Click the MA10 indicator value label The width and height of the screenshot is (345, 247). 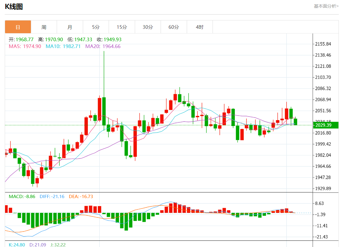point(63,46)
